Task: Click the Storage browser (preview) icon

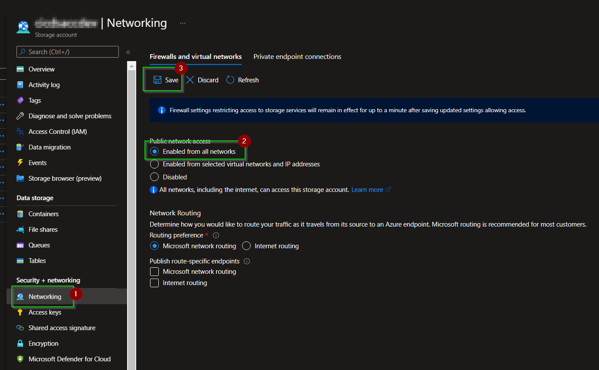Action: (x=20, y=179)
